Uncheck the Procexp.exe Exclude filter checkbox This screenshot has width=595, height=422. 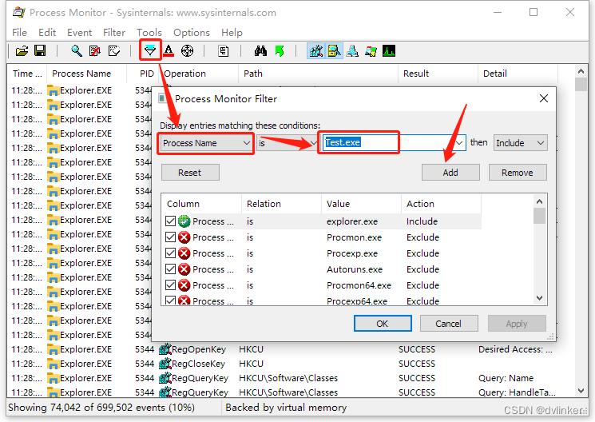tap(170, 253)
